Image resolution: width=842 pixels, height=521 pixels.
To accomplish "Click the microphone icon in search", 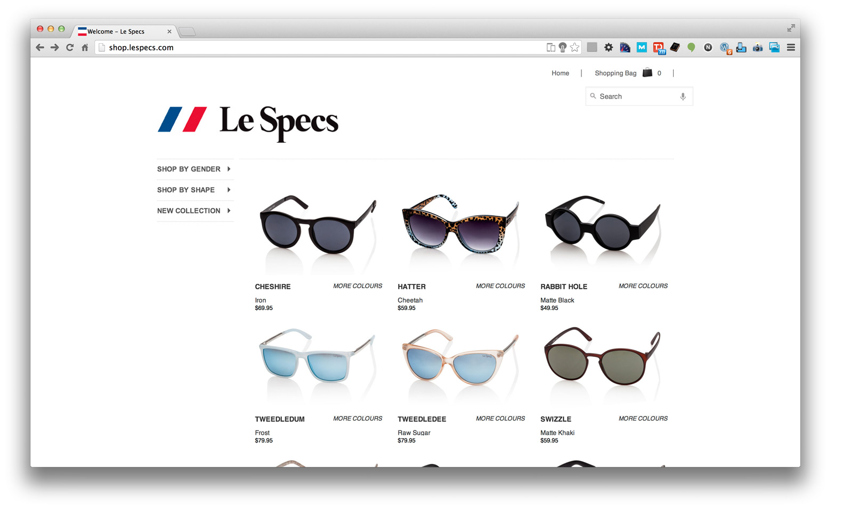I will [x=683, y=96].
